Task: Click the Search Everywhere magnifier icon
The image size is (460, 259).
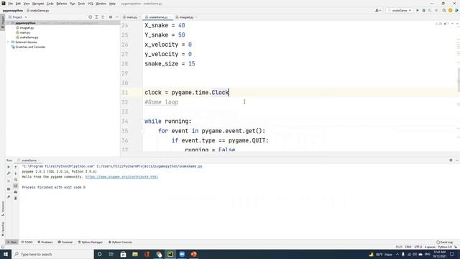Action: click(444, 10)
